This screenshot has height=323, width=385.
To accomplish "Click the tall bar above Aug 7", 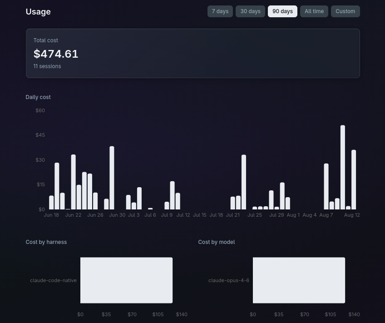I will 326,186.
